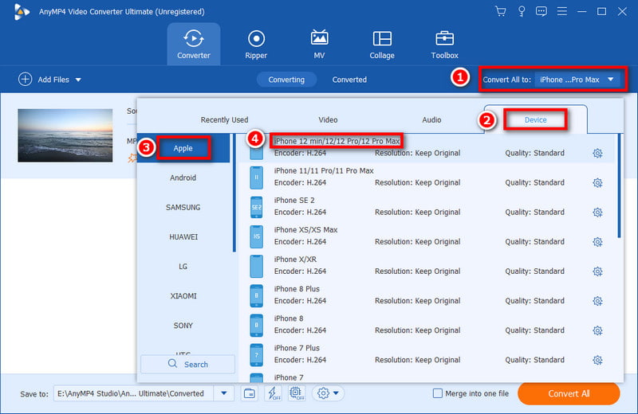
Task: Open the Collage tab
Action: pyautogui.click(x=382, y=45)
